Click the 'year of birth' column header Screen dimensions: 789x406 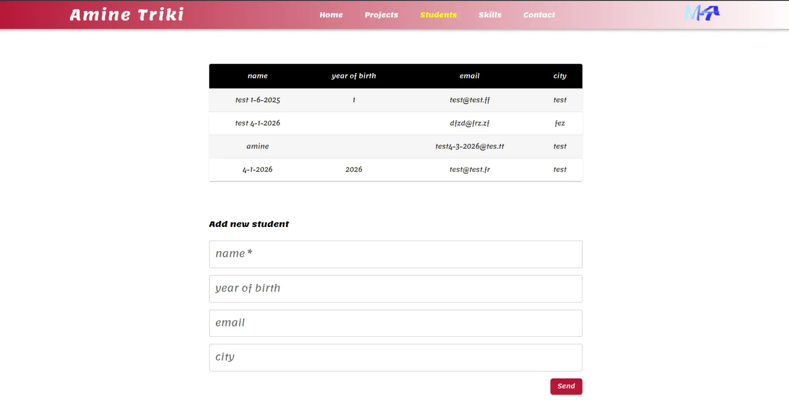pyautogui.click(x=354, y=76)
